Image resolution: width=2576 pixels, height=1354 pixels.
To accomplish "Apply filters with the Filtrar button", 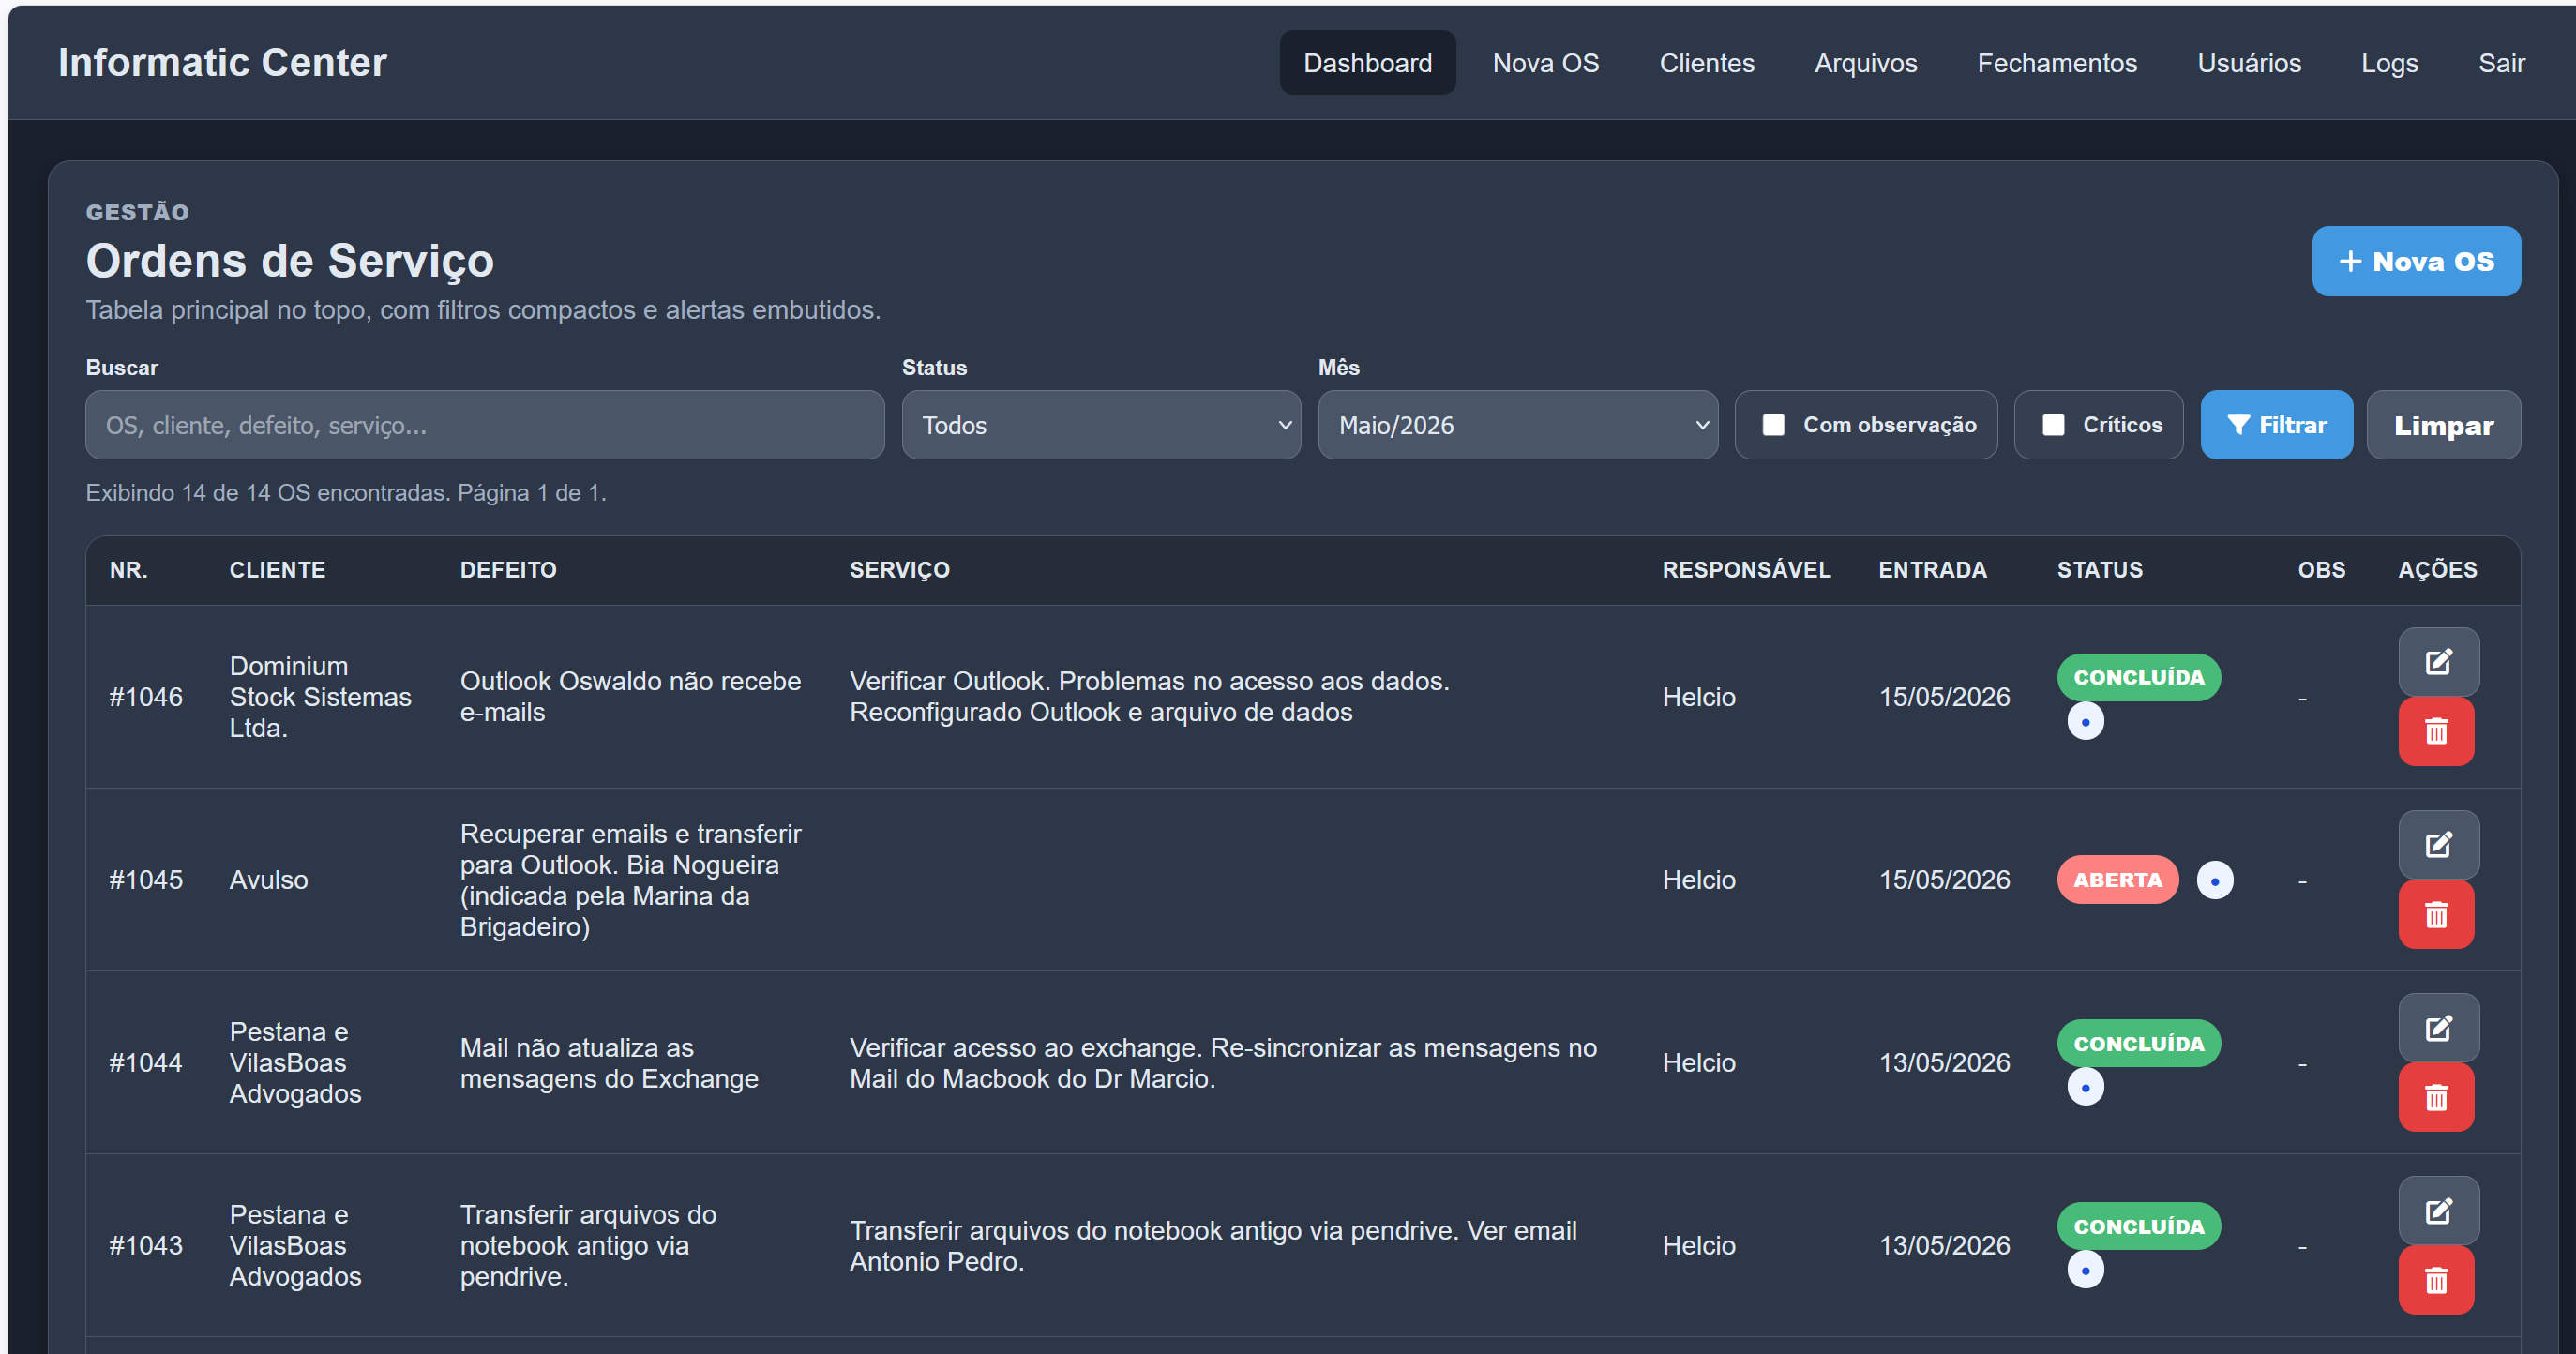I will click(x=2276, y=425).
